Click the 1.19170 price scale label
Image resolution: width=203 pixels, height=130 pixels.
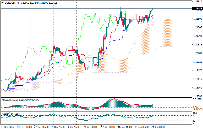pos(197,70)
